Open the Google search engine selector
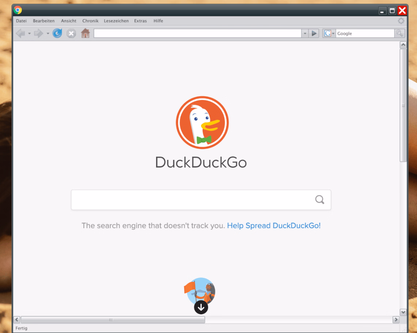Viewport: 417px width, 333px height. pyautogui.click(x=329, y=34)
